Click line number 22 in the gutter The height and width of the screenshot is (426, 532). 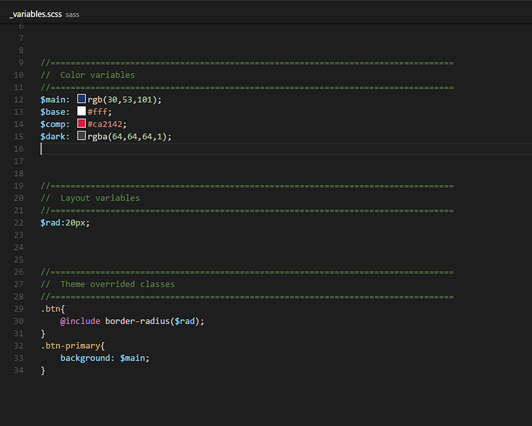pyautogui.click(x=19, y=222)
